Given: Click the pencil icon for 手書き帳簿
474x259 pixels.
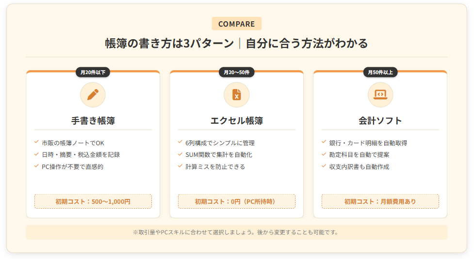Looking at the screenshot, I should 93,95.
